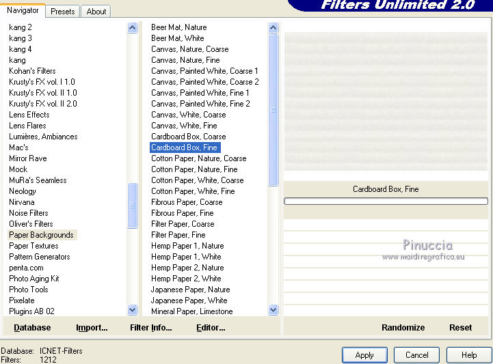Choose 'Mirror Rave' category

27,158
